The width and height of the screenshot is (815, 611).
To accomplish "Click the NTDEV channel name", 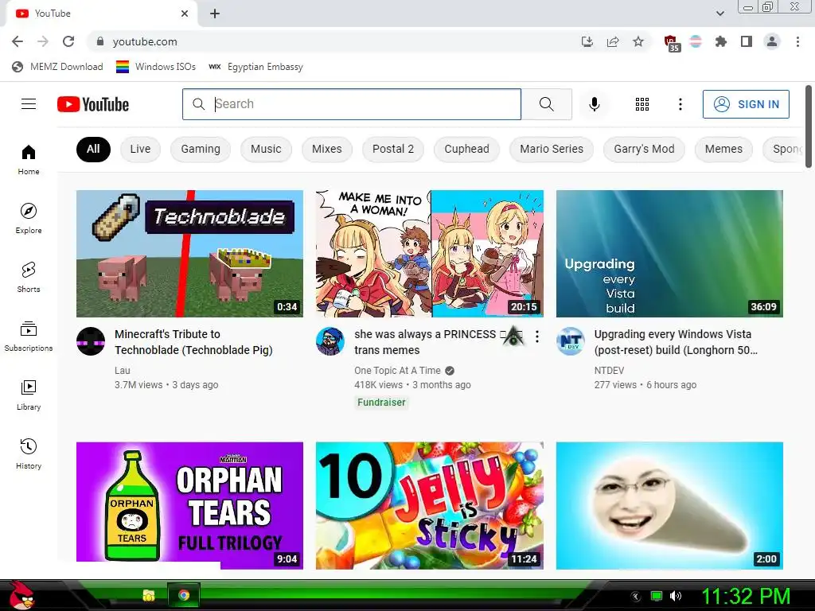I will click(609, 371).
